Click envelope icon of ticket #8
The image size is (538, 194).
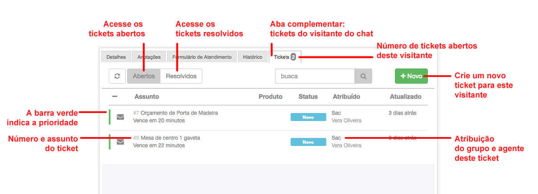[x=120, y=142]
